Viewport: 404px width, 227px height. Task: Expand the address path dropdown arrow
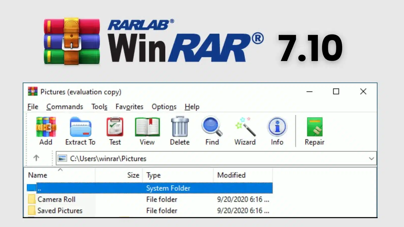coord(371,159)
